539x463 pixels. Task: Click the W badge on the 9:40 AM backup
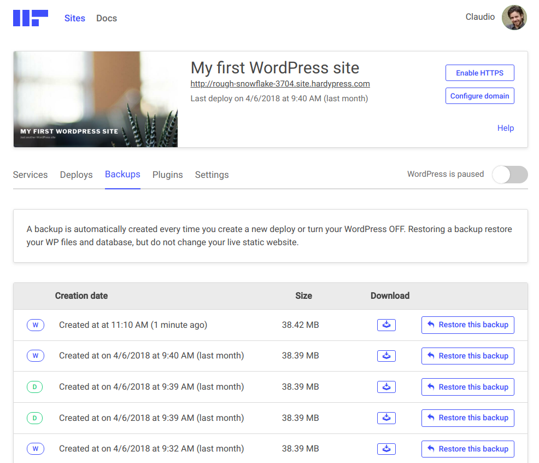36,356
